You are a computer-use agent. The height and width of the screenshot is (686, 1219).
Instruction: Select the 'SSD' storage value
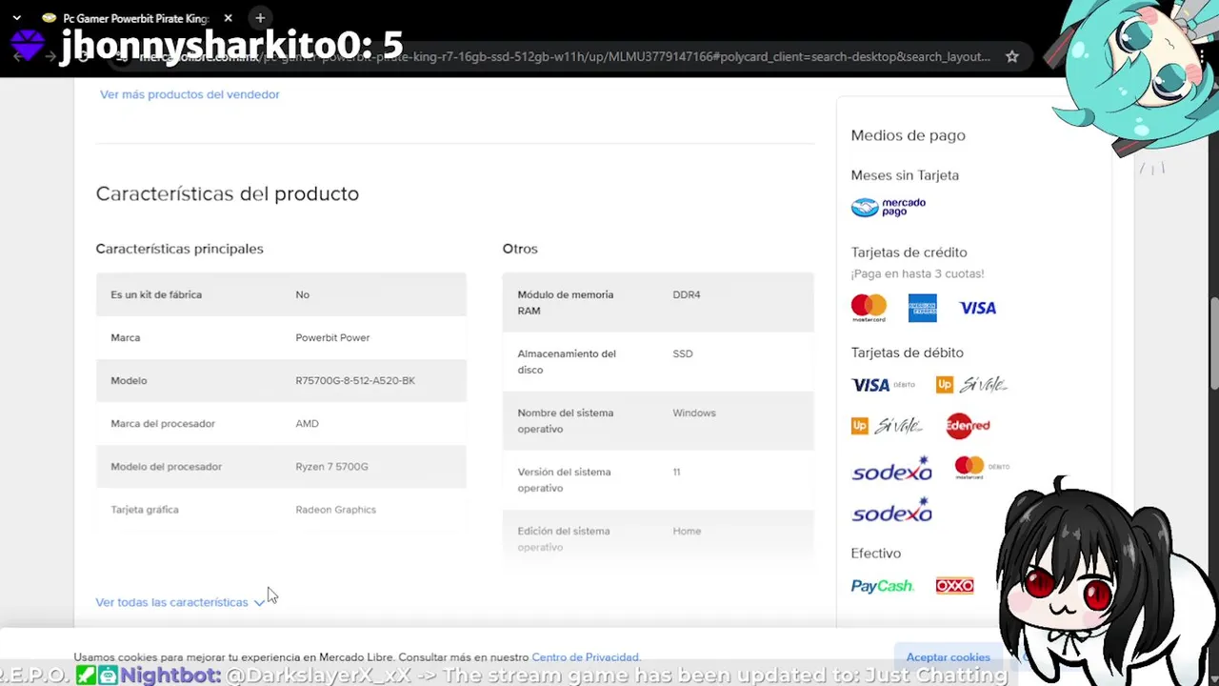click(x=682, y=353)
